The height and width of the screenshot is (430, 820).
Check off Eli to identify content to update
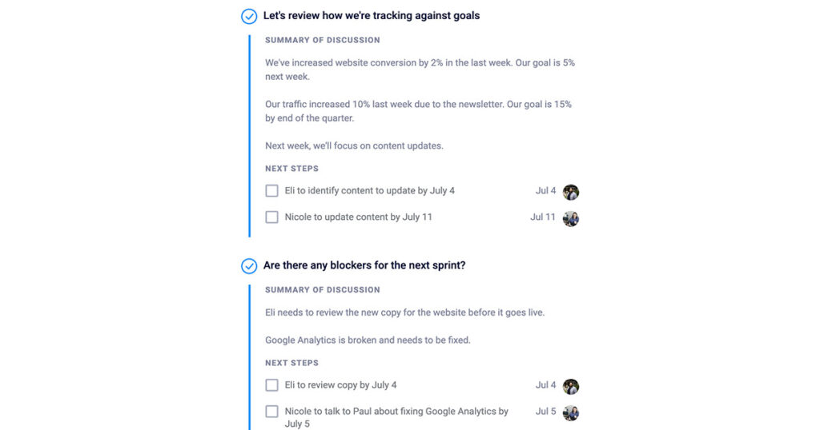click(271, 190)
